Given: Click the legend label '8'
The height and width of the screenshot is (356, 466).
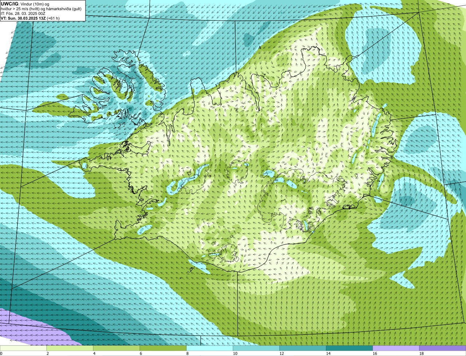Looking at the screenshot, I should [x=187, y=353].
